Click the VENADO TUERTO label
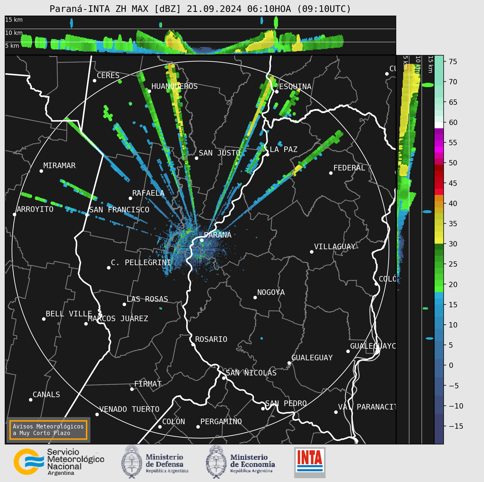 (129, 409)
